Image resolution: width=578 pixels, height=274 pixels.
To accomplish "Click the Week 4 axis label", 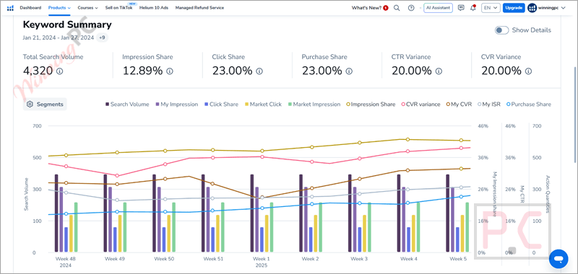I will click(409, 259).
